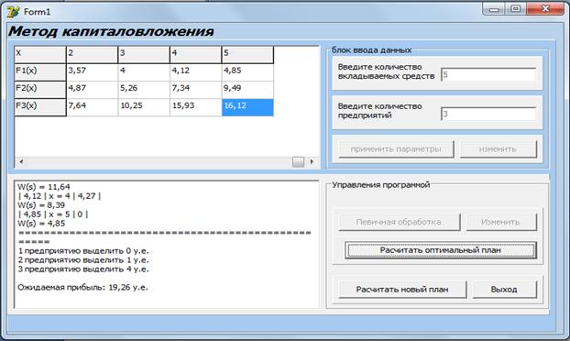Click the 'Расчитать оптимальный план' button
The height and width of the screenshot is (341, 570).
pos(441,250)
